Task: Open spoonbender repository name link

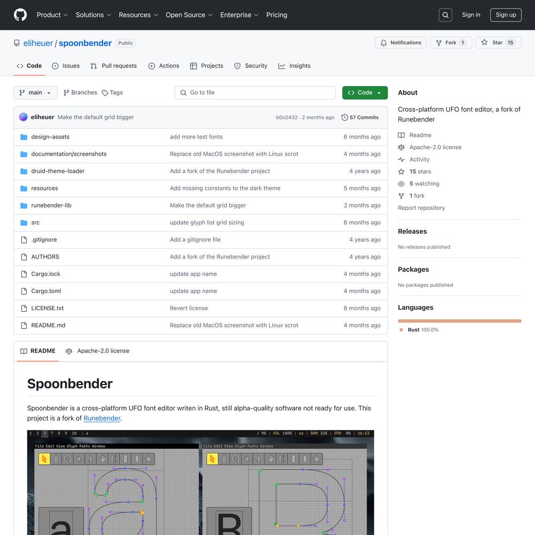Action: [85, 43]
